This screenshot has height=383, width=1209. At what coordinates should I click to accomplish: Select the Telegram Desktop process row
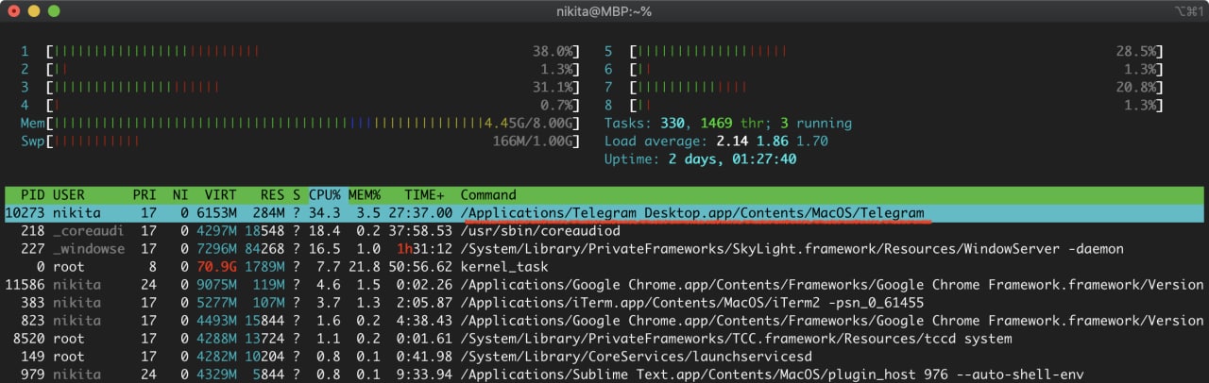pos(604,214)
